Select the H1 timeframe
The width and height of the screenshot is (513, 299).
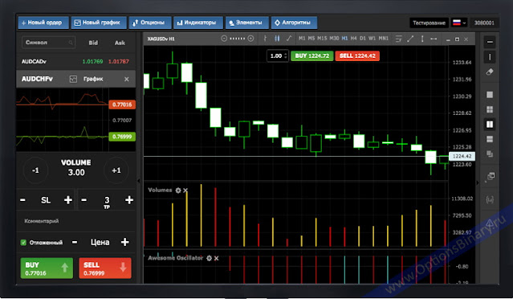pyautogui.click(x=344, y=39)
